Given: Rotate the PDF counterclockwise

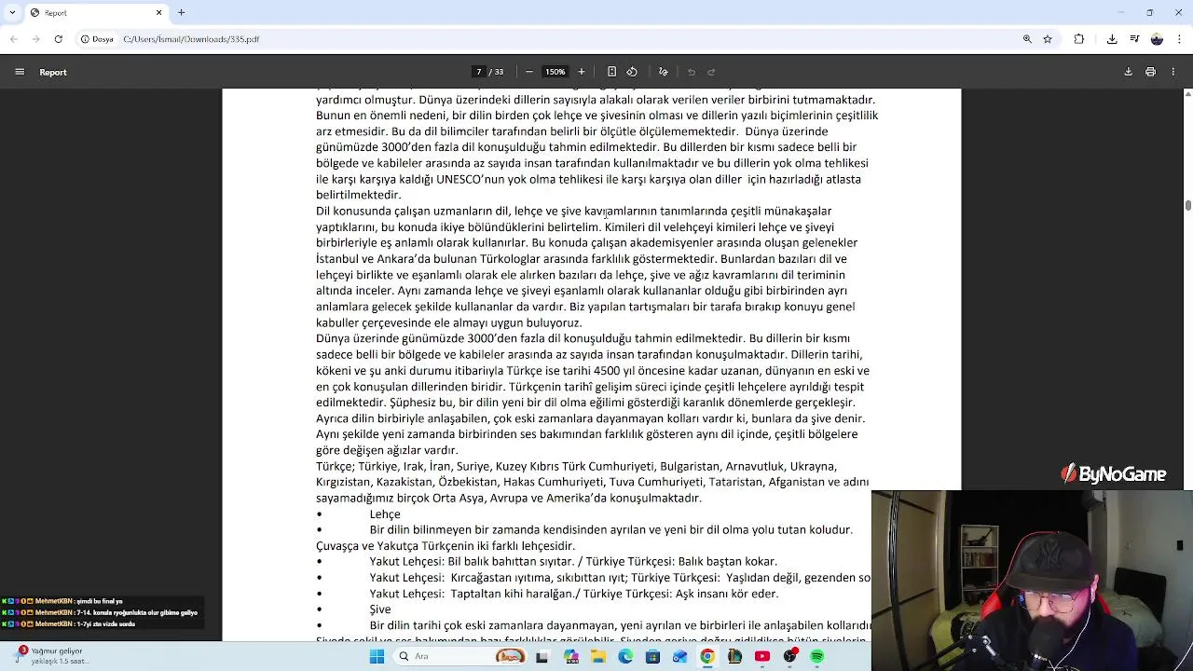Looking at the screenshot, I should click(632, 72).
